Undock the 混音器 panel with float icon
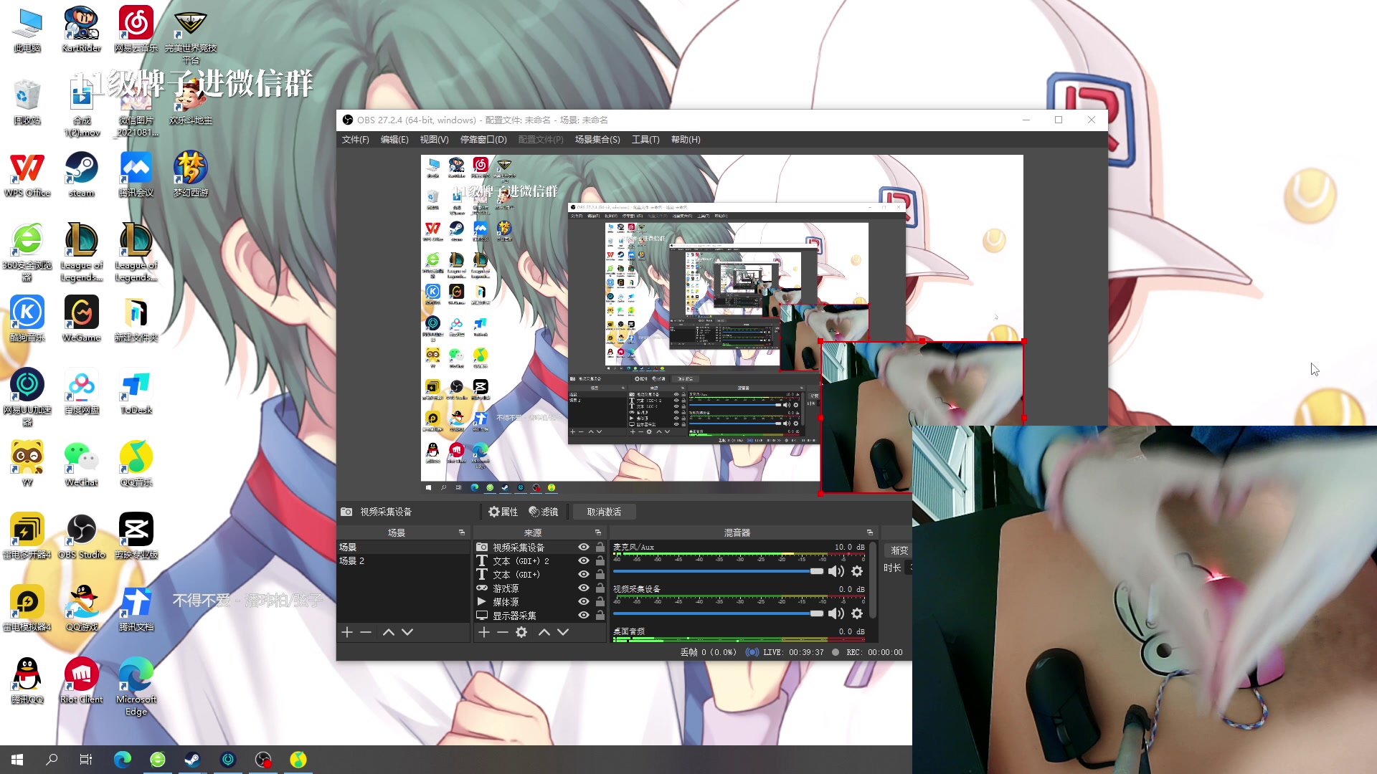 point(870,532)
